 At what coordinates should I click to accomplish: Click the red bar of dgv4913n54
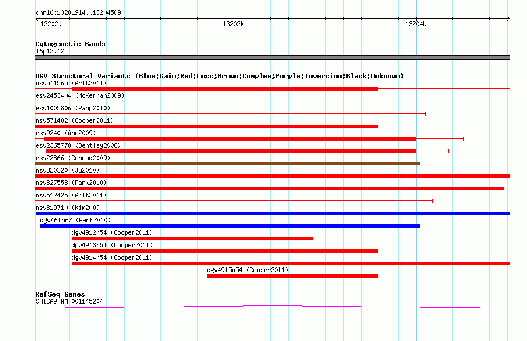tap(224, 251)
